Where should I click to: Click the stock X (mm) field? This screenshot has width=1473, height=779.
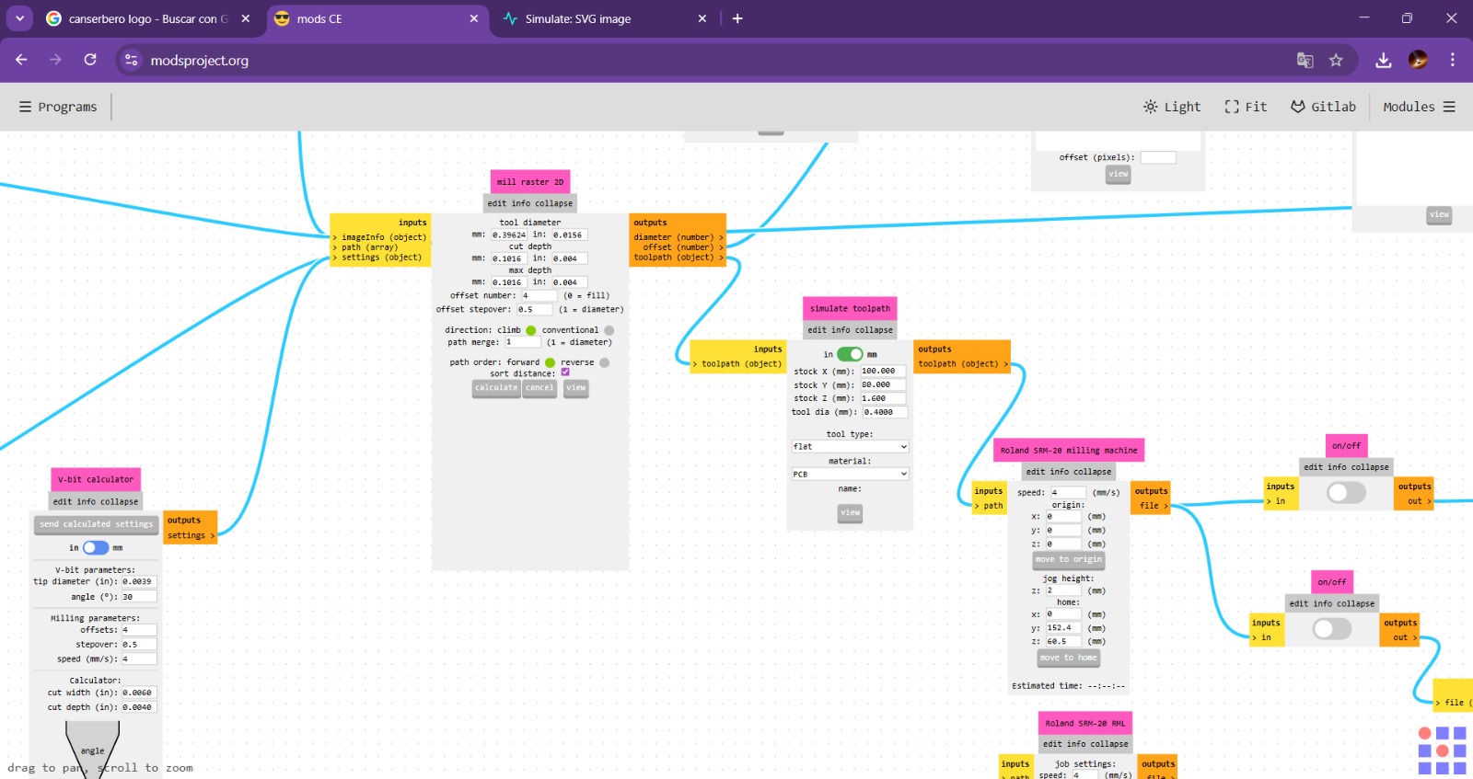pos(883,372)
